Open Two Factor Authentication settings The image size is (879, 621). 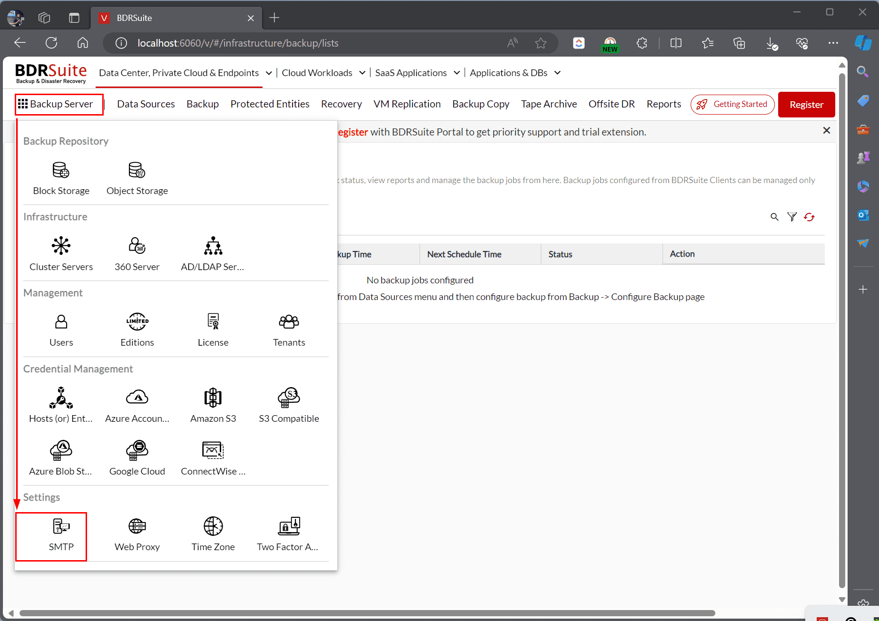point(289,535)
